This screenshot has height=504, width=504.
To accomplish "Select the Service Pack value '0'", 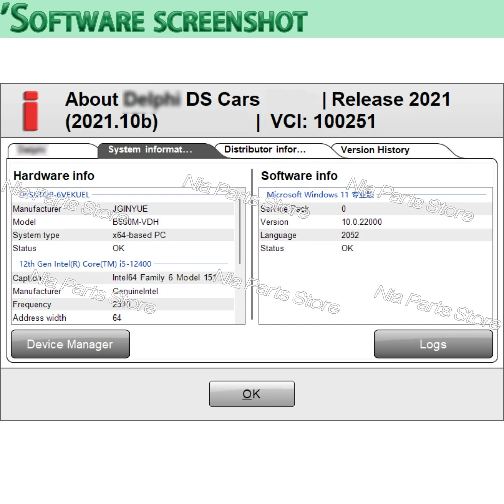I will tap(344, 209).
